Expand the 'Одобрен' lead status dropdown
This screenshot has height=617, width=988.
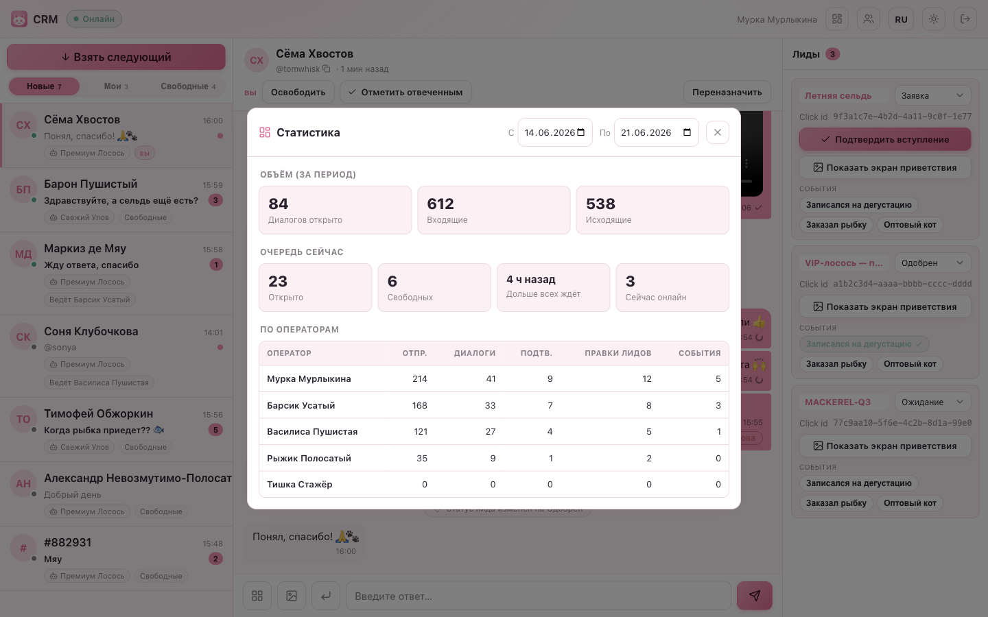pos(932,263)
